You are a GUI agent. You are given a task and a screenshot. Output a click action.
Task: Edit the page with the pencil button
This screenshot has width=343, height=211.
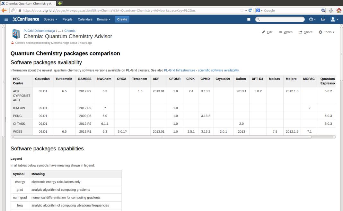267,32
